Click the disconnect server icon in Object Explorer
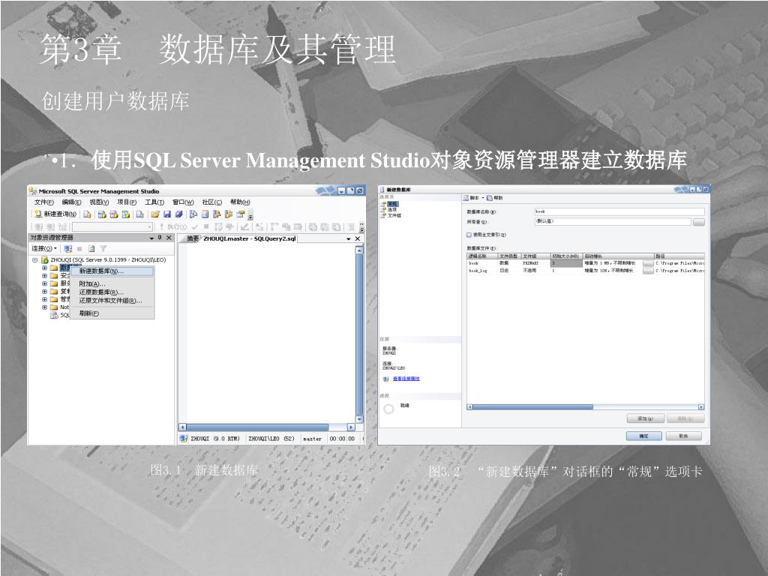Image resolution: width=768 pixels, height=576 pixels. (x=68, y=248)
